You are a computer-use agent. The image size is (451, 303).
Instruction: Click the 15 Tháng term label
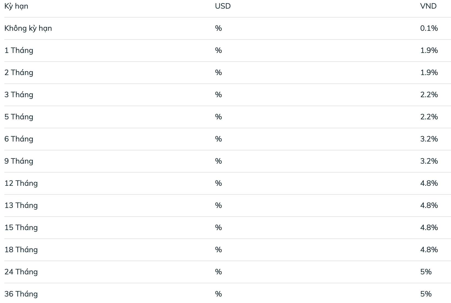point(21,228)
